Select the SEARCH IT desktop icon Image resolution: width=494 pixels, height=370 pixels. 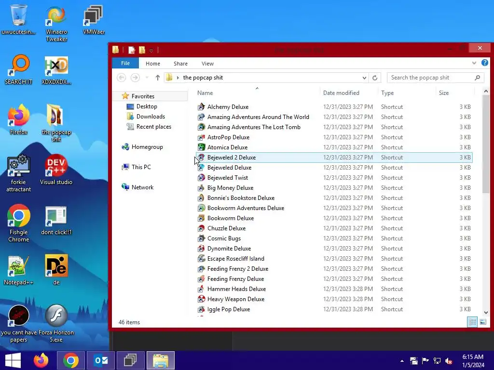(19, 69)
